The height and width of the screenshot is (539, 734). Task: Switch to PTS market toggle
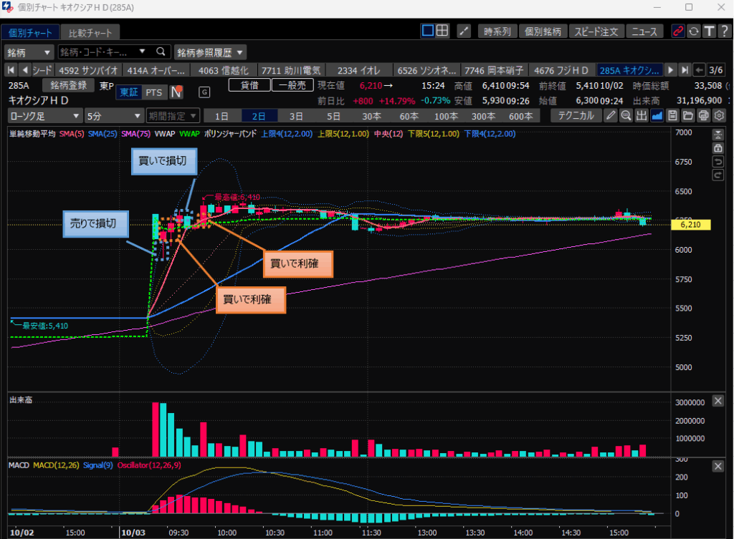(x=153, y=92)
